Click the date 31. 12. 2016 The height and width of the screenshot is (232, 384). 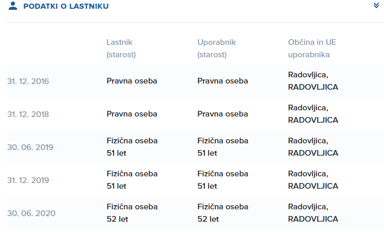pyautogui.click(x=28, y=81)
